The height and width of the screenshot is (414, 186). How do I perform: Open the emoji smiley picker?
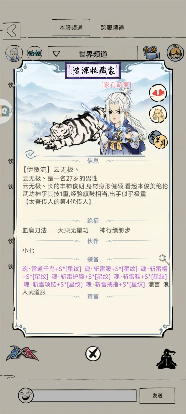[x=26, y=395]
